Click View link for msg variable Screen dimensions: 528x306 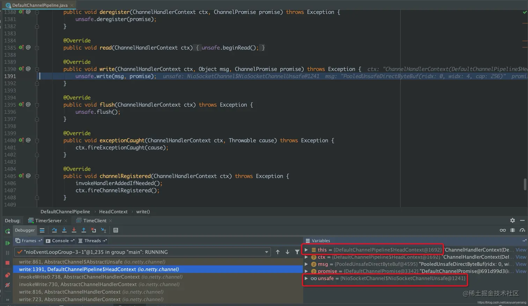(521, 264)
